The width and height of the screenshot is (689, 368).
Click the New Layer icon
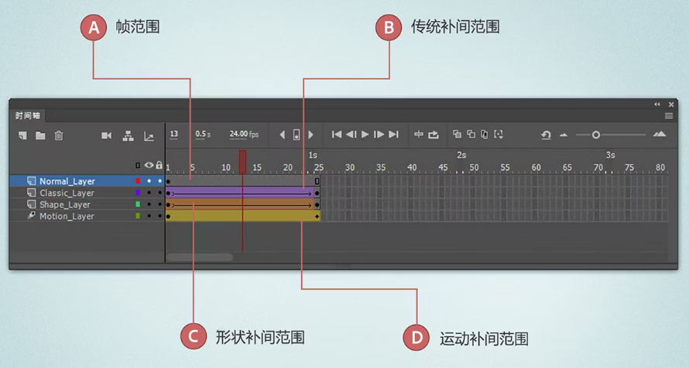[x=23, y=136]
